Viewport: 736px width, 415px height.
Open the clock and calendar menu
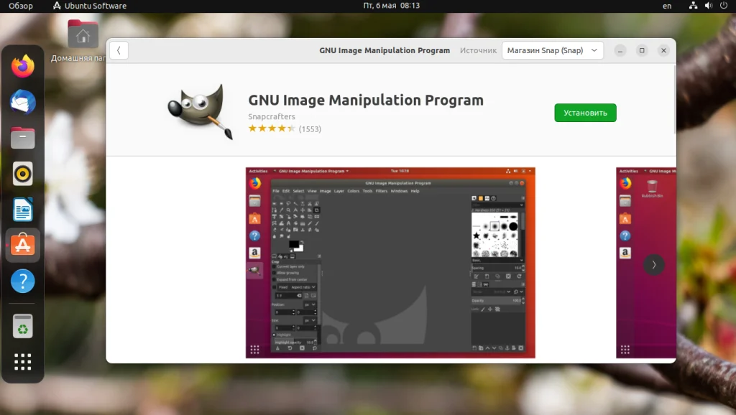coord(391,6)
